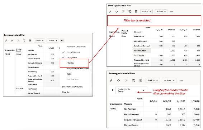Image resolution: width=203 pixels, height=130 pixels.
Task: Click the pencil edit icon in left panel
Action: pyautogui.click(x=6, y=40)
